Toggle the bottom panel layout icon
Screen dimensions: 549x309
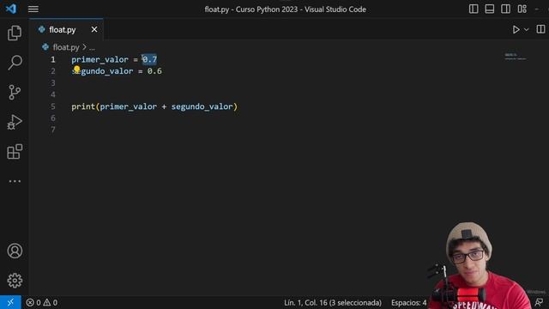(490, 9)
